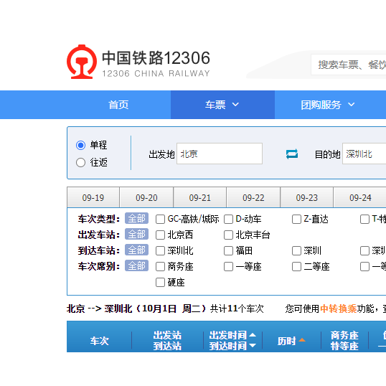Check the 二等座 seat class box

(x=296, y=267)
